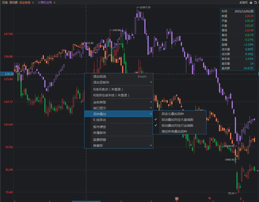Open 股市便签 from the menu
Viewport: 259px width, 202px height.
click(x=100, y=127)
